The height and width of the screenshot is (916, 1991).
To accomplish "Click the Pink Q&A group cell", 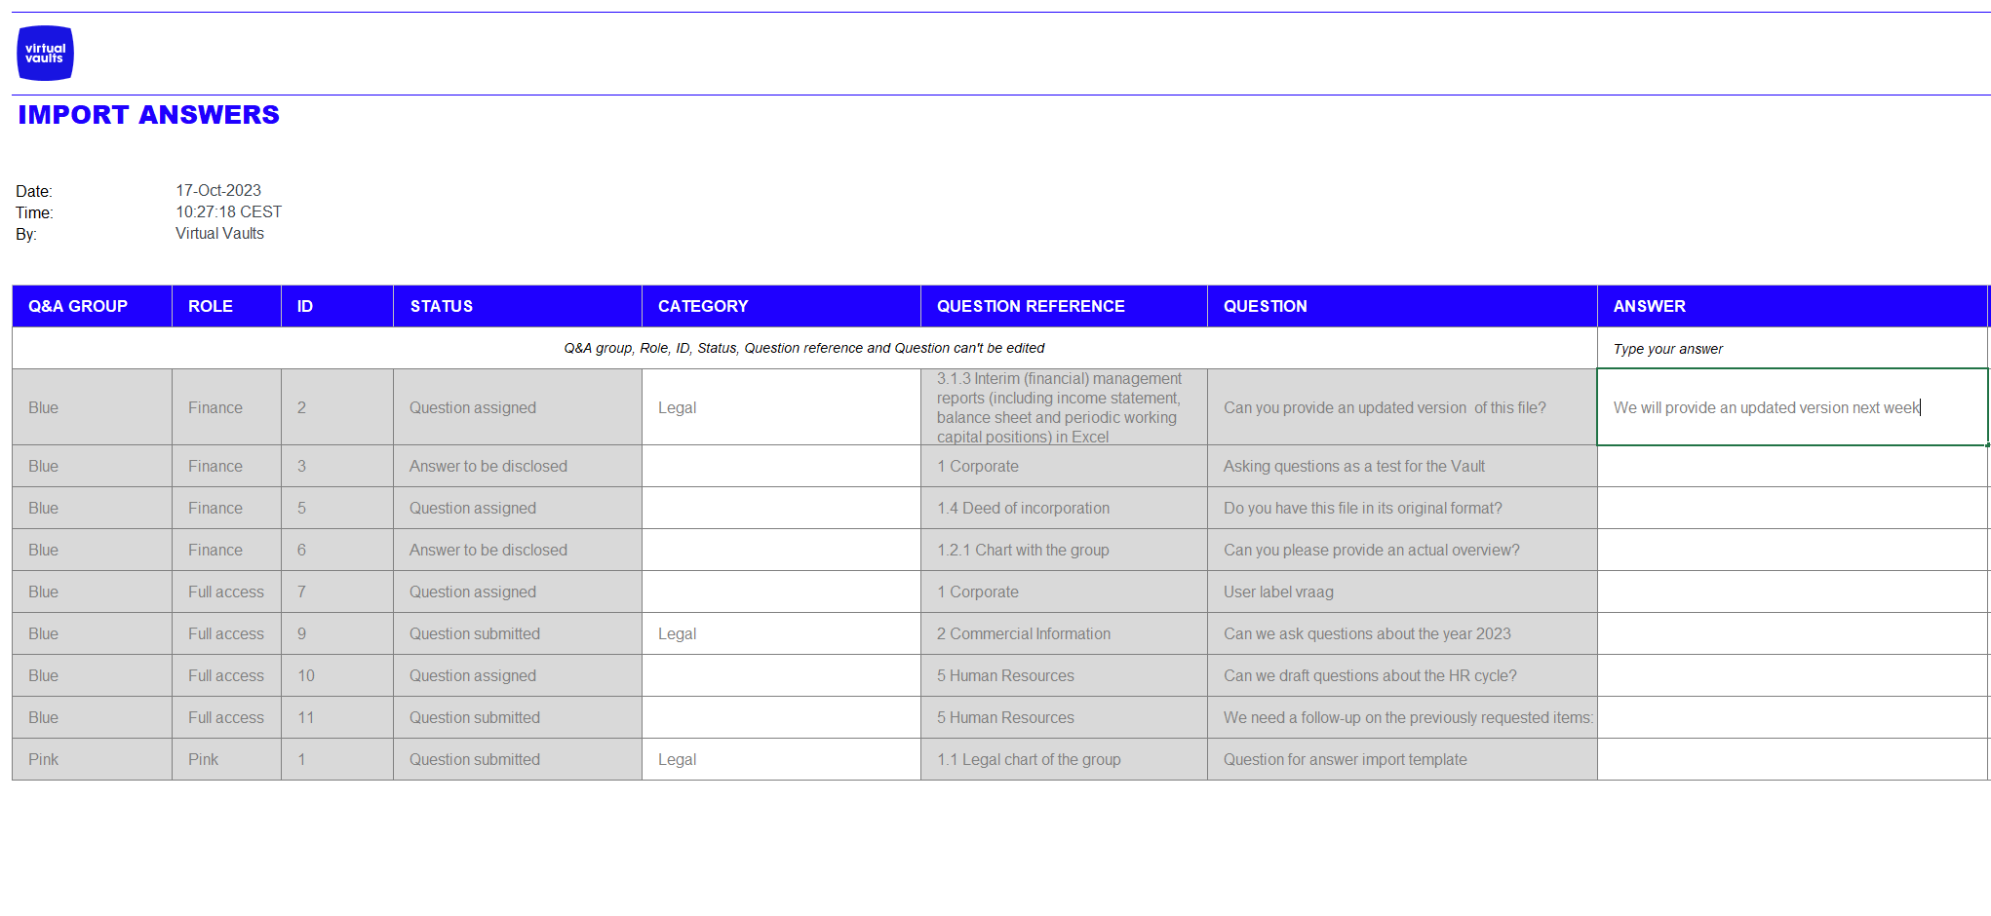I will pyautogui.click(x=92, y=760).
